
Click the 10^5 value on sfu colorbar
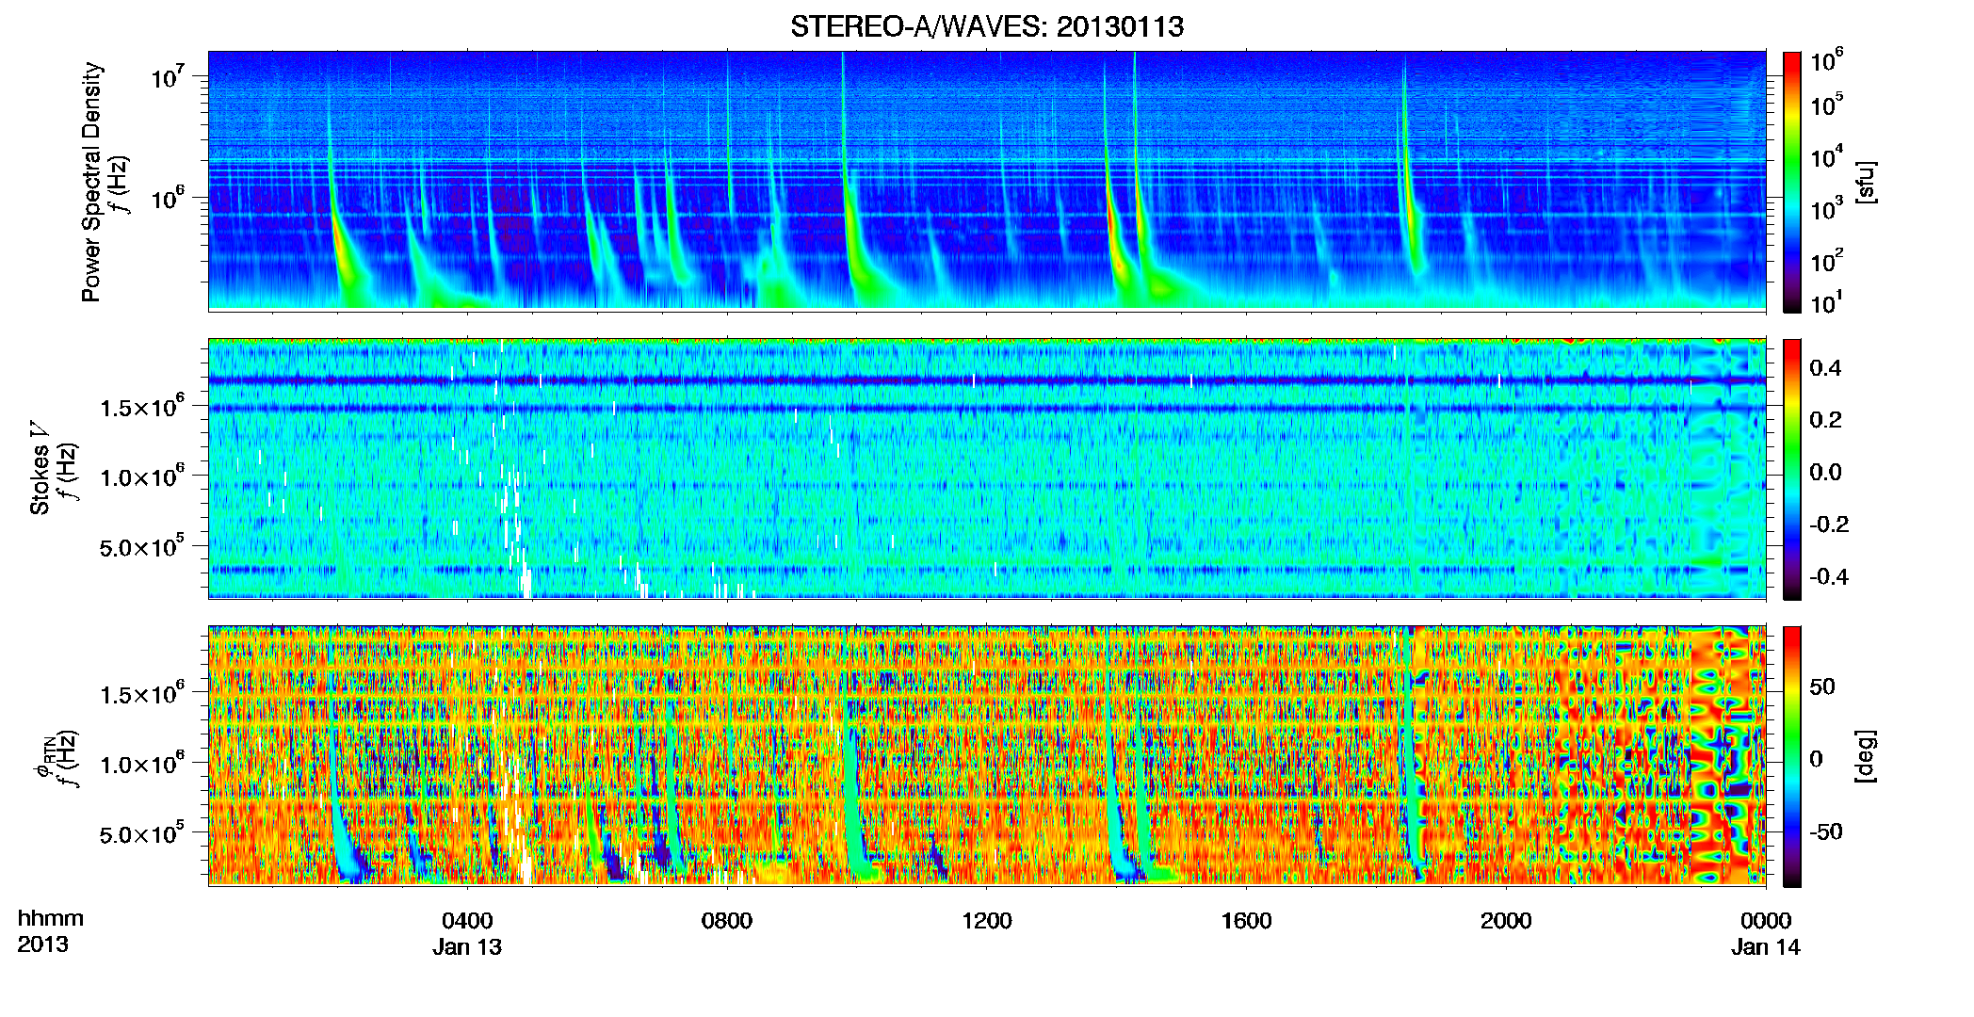1827,105
